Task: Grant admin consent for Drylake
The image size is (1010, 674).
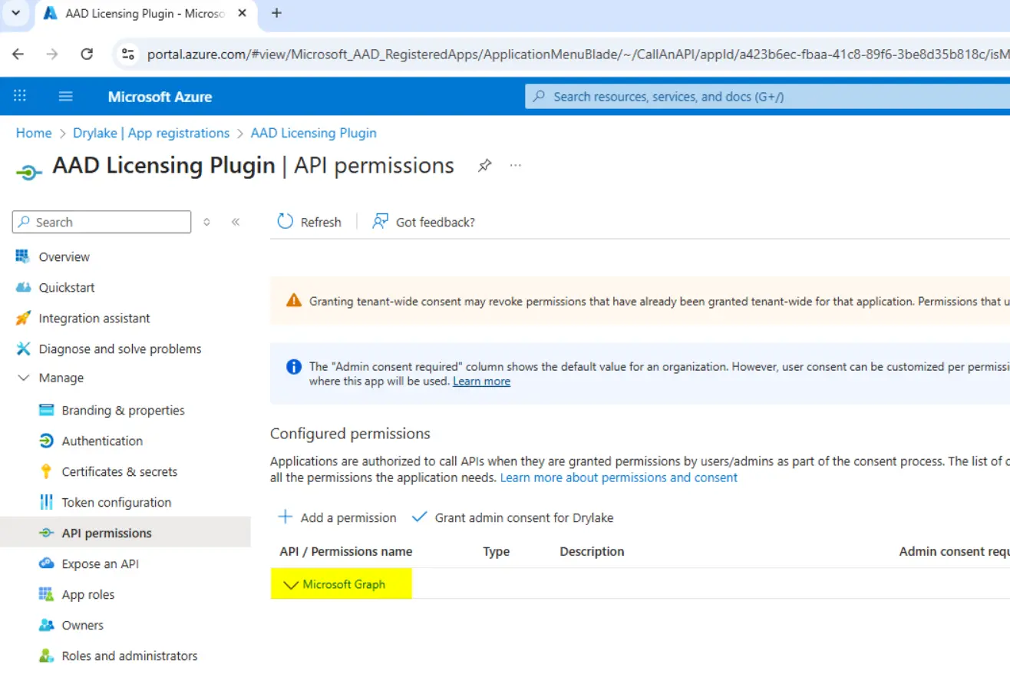Action: (x=513, y=517)
